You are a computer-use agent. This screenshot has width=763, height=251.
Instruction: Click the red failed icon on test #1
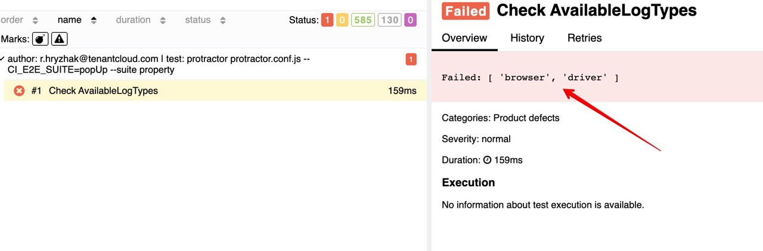point(19,91)
